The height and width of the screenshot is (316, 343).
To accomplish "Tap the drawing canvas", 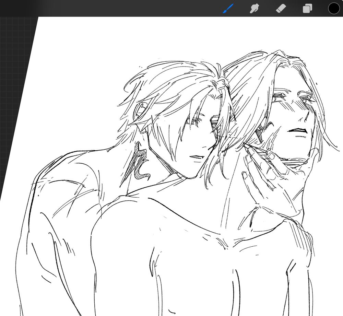I will 171,166.
